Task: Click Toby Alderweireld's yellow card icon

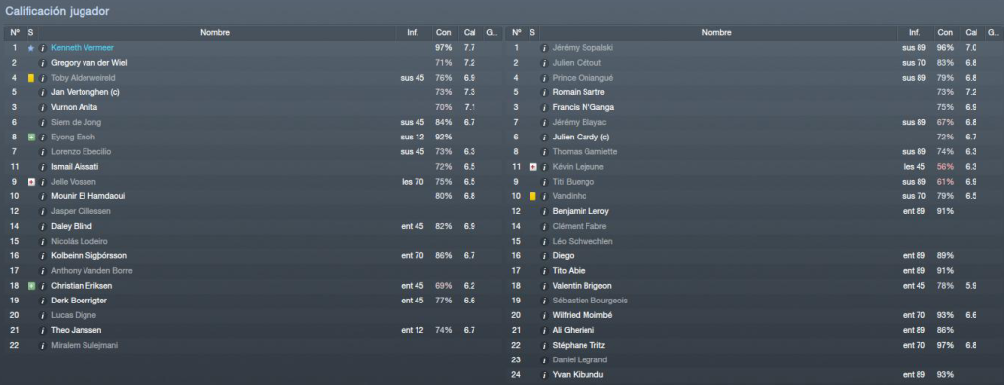Action: coord(30,78)
